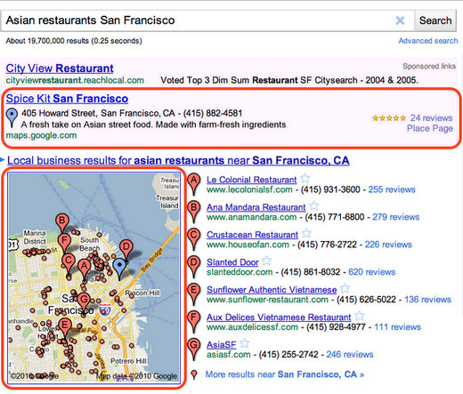The image size is (463, 394).
Task: Open the Place Page link
Action: (430, 128)
